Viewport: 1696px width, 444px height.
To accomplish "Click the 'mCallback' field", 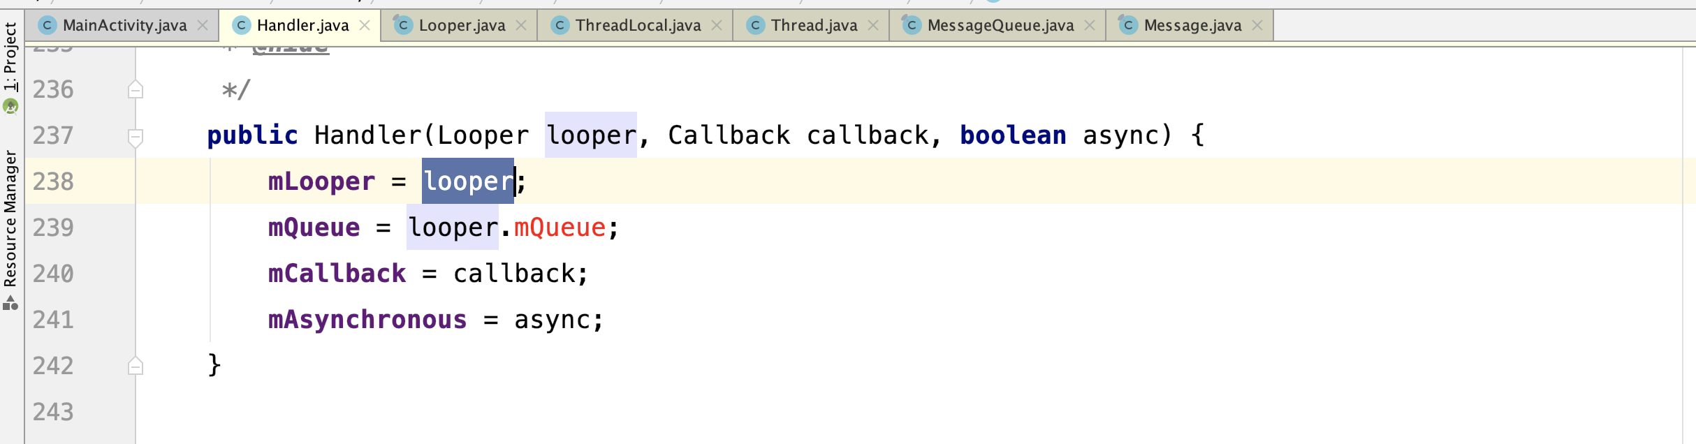I will point(337,274).
